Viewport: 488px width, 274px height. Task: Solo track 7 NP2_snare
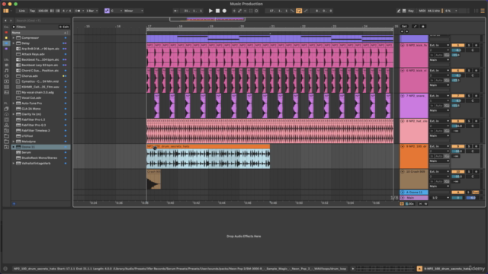point(469,96)
